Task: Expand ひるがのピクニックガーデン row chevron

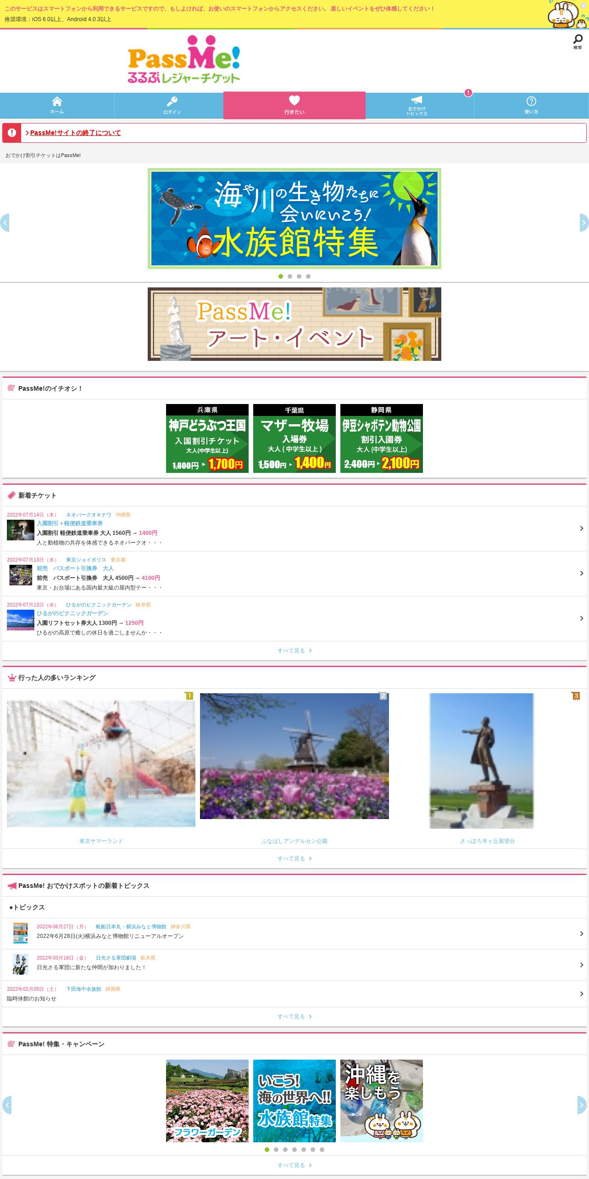Action: [581, 618]
